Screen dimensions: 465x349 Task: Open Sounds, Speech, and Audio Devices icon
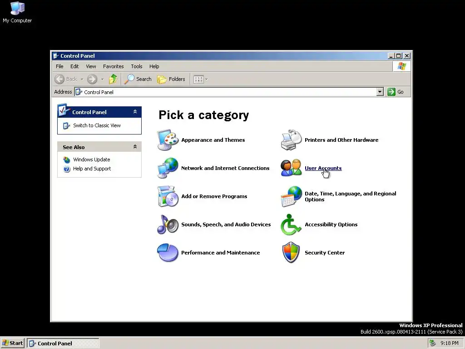[168, 224]
